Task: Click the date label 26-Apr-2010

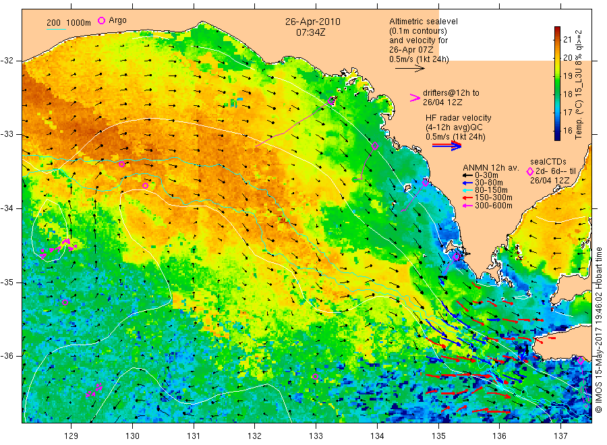Action: 313,22
